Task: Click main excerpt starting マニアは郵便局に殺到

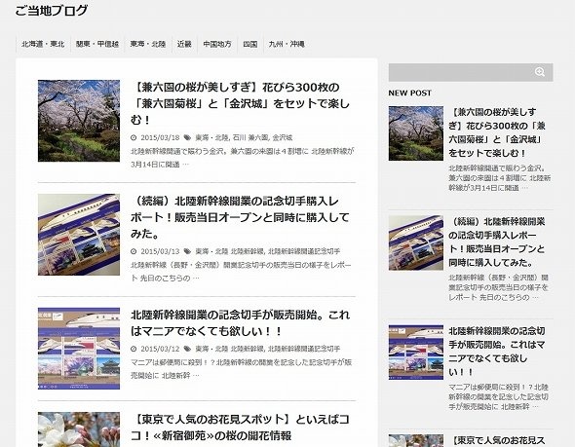Action: point(242,369)
